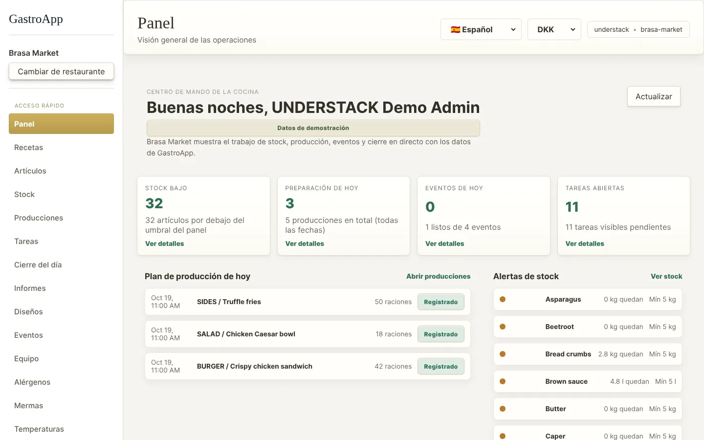The image size is (704, 440).
Task: Click the 50 raciones value
Action: (393, 302)
